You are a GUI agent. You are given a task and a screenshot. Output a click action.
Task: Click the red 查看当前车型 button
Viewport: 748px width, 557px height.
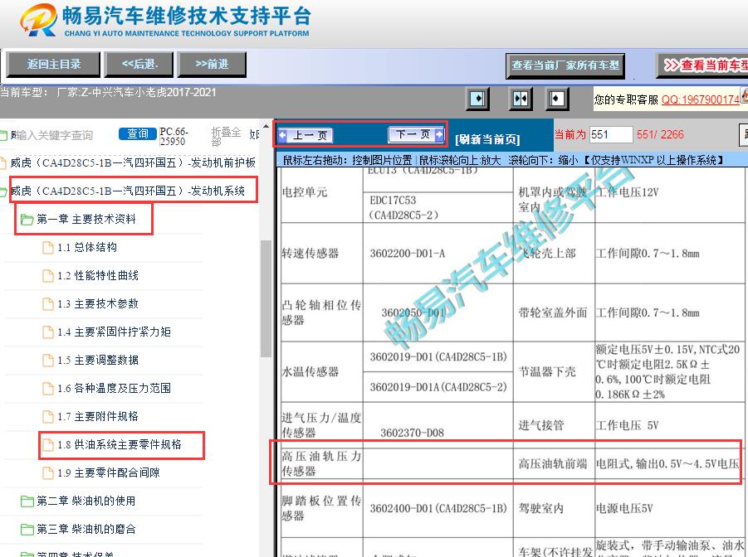coord(702,65)
